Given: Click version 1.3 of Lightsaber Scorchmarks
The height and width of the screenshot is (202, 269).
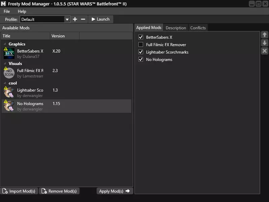Looking at the screenshot, I should pos(55,90).
